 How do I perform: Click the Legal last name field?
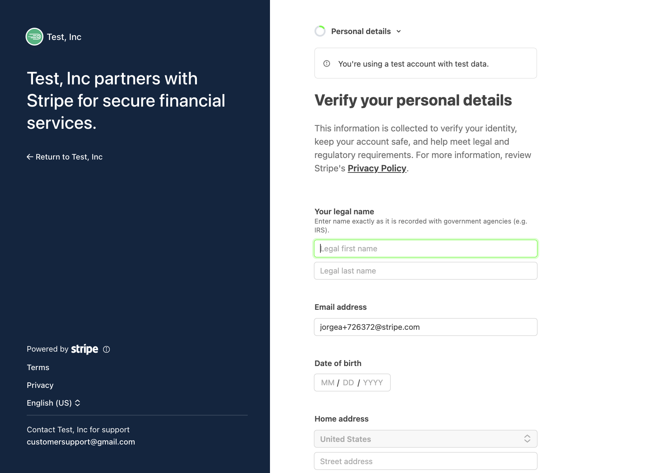point(425,271)
